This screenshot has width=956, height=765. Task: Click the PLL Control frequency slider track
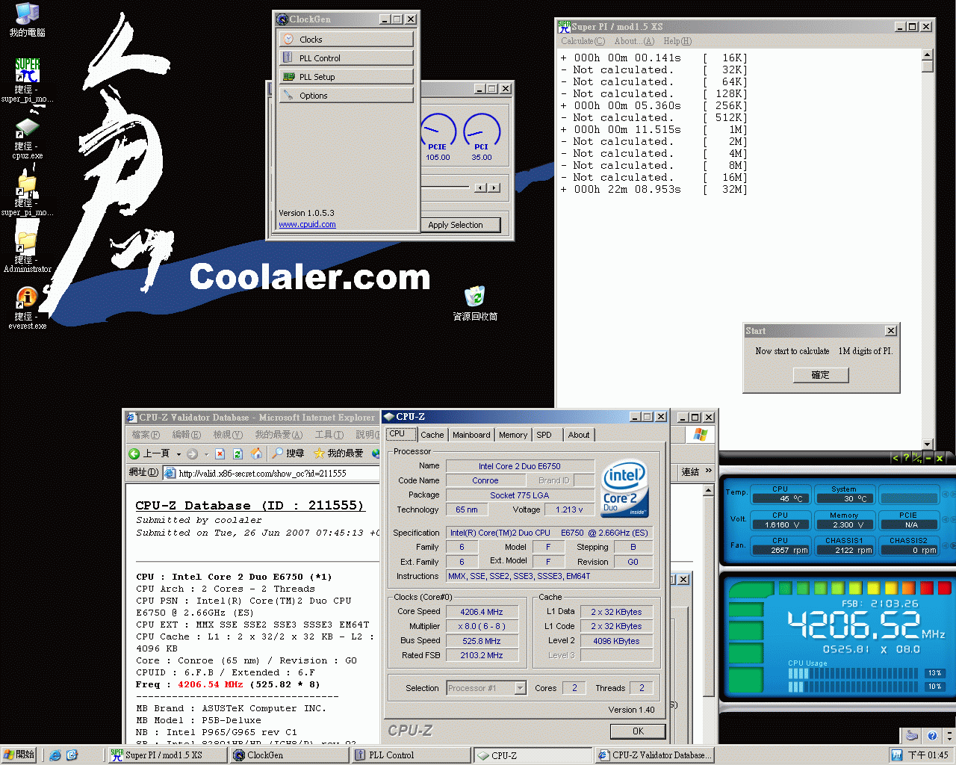pos(445,187)
